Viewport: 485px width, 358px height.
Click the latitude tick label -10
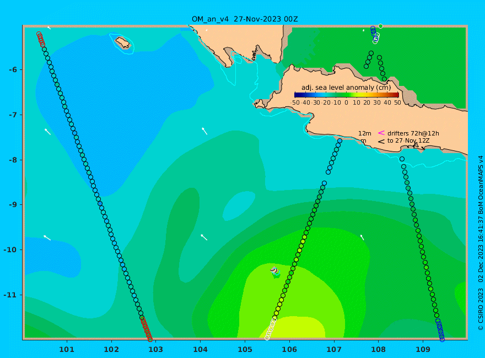10,249
